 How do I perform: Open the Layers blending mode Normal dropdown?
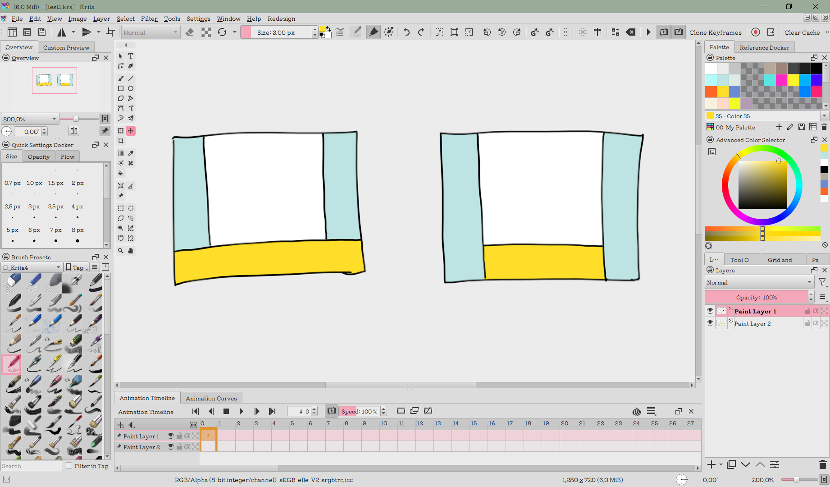pos(759,283)
